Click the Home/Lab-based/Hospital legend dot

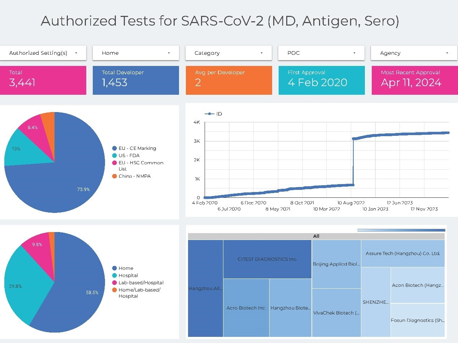click(115, 290)
